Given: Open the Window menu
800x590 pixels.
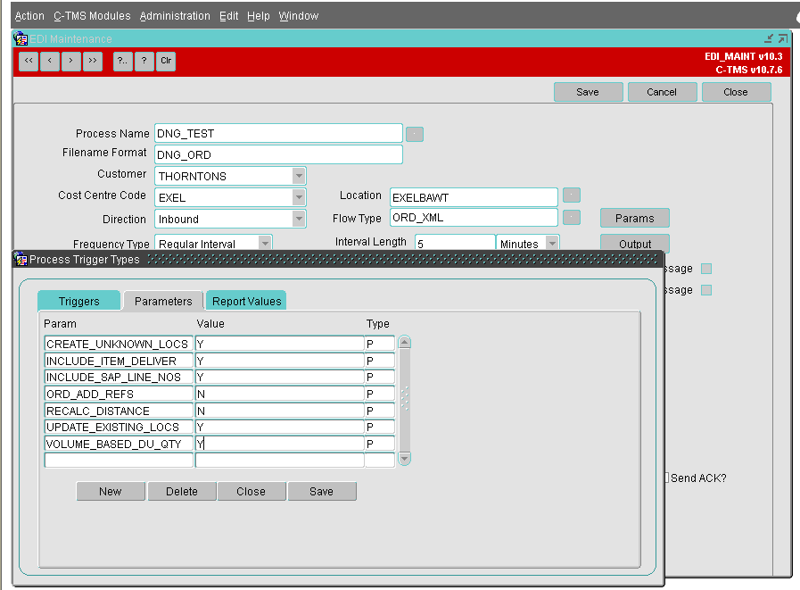Looking at the screenshot, I should click(299, 16).
